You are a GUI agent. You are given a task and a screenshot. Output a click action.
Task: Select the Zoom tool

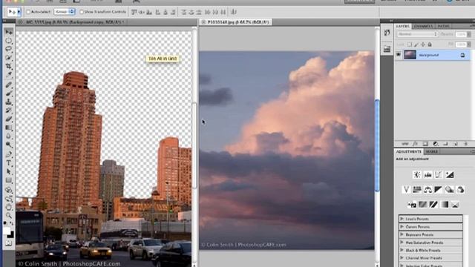(9, 216)
